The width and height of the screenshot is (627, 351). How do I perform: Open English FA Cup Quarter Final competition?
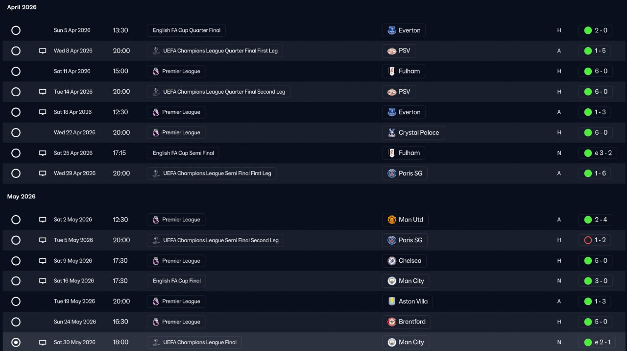(x=186, y=30)
